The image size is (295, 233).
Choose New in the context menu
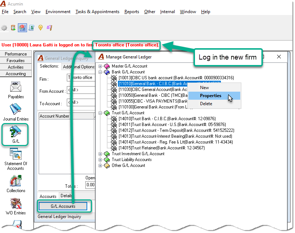[x=214, y=88]
